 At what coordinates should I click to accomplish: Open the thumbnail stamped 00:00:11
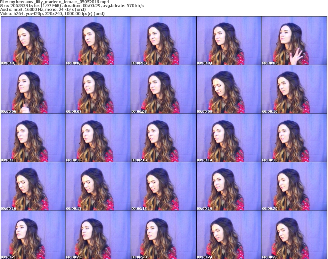(33, 138)
